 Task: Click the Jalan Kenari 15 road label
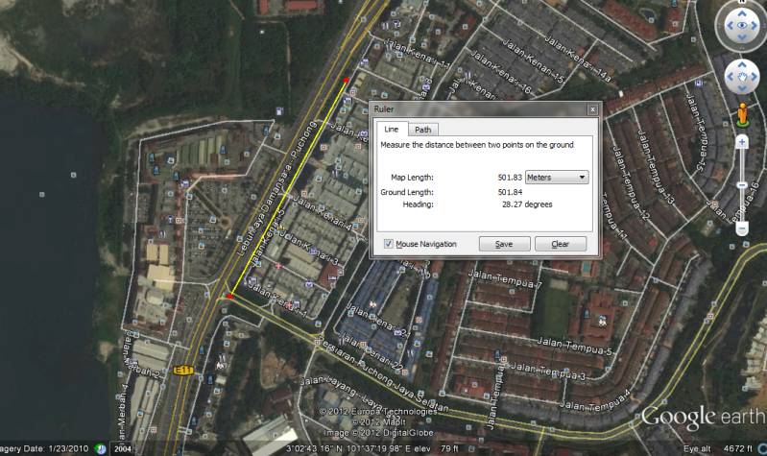[533, 61]
